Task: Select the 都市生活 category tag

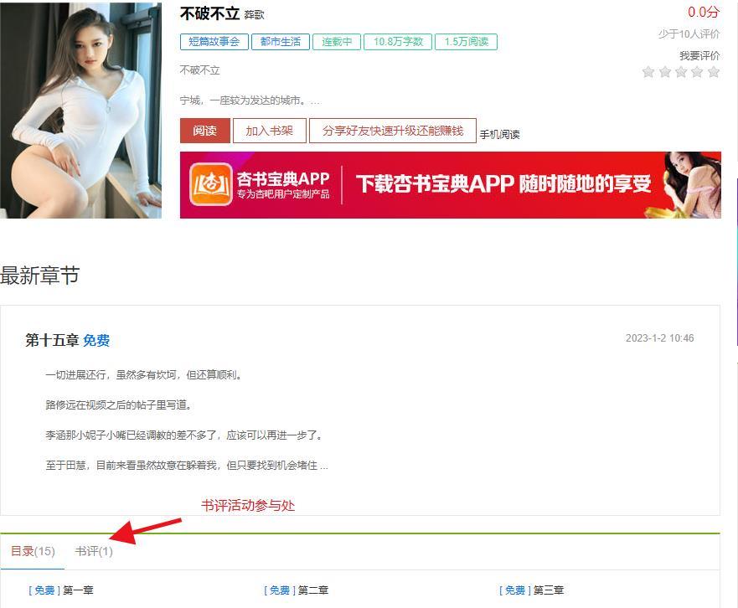Action: pos(280,41)
